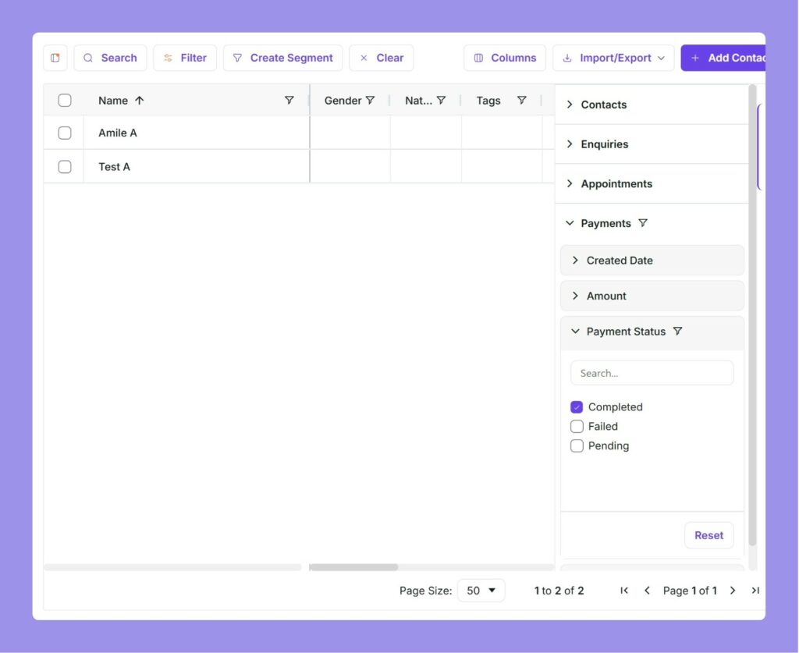This screenshot has width=799, height=653.
Task: Jump to last page with pagination icon
Action: point(755,591)
